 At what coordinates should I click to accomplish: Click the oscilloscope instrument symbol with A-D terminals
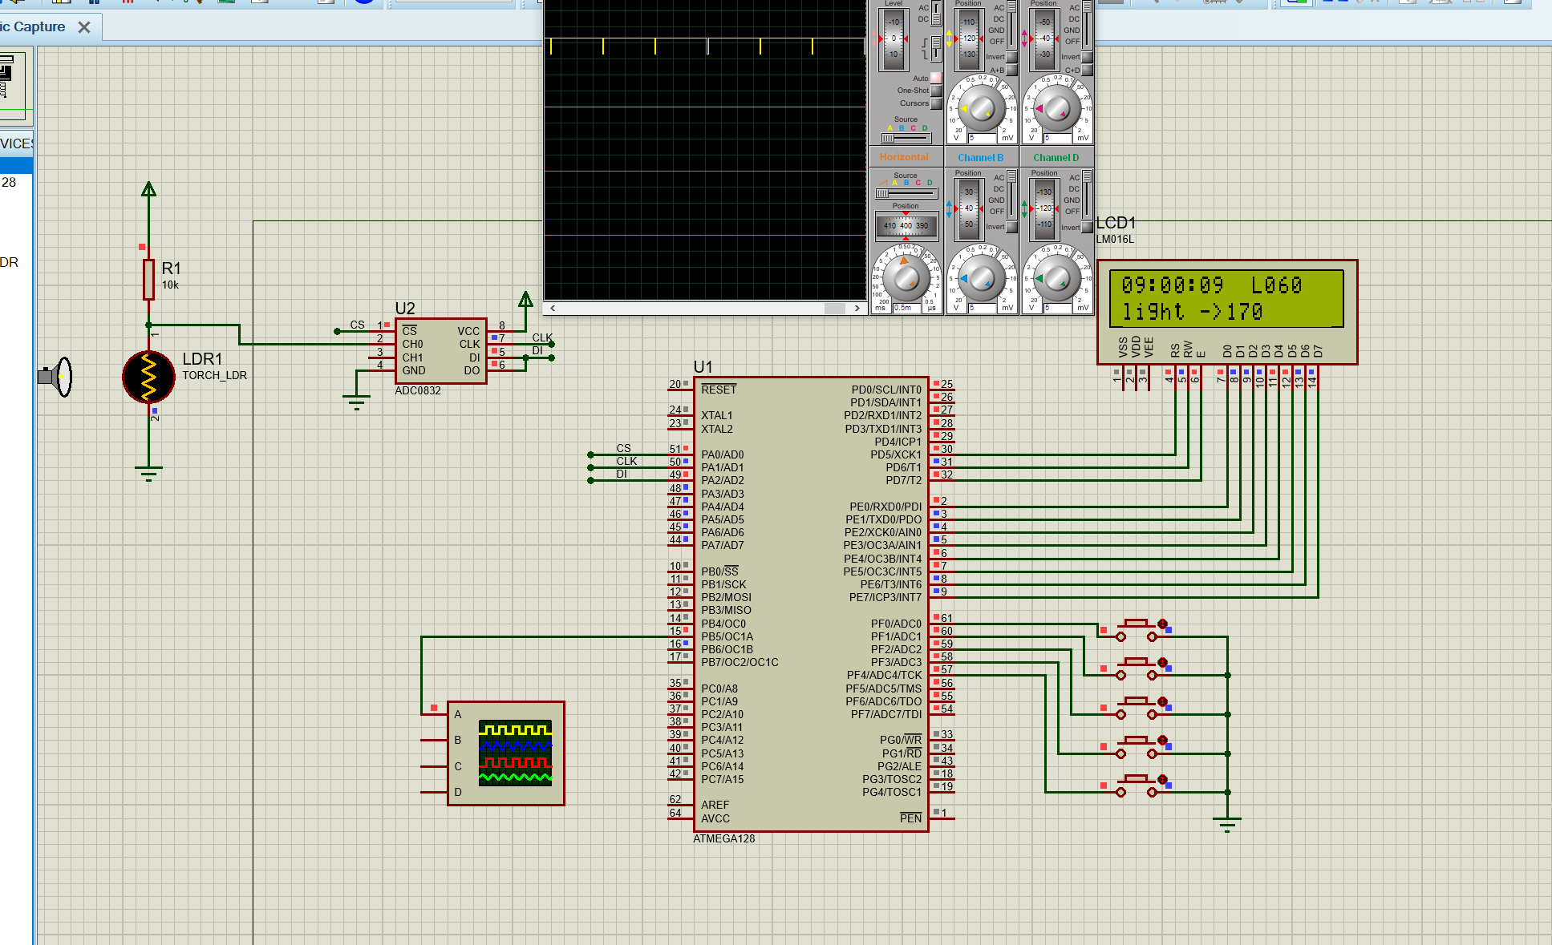(x=505, y=753)
